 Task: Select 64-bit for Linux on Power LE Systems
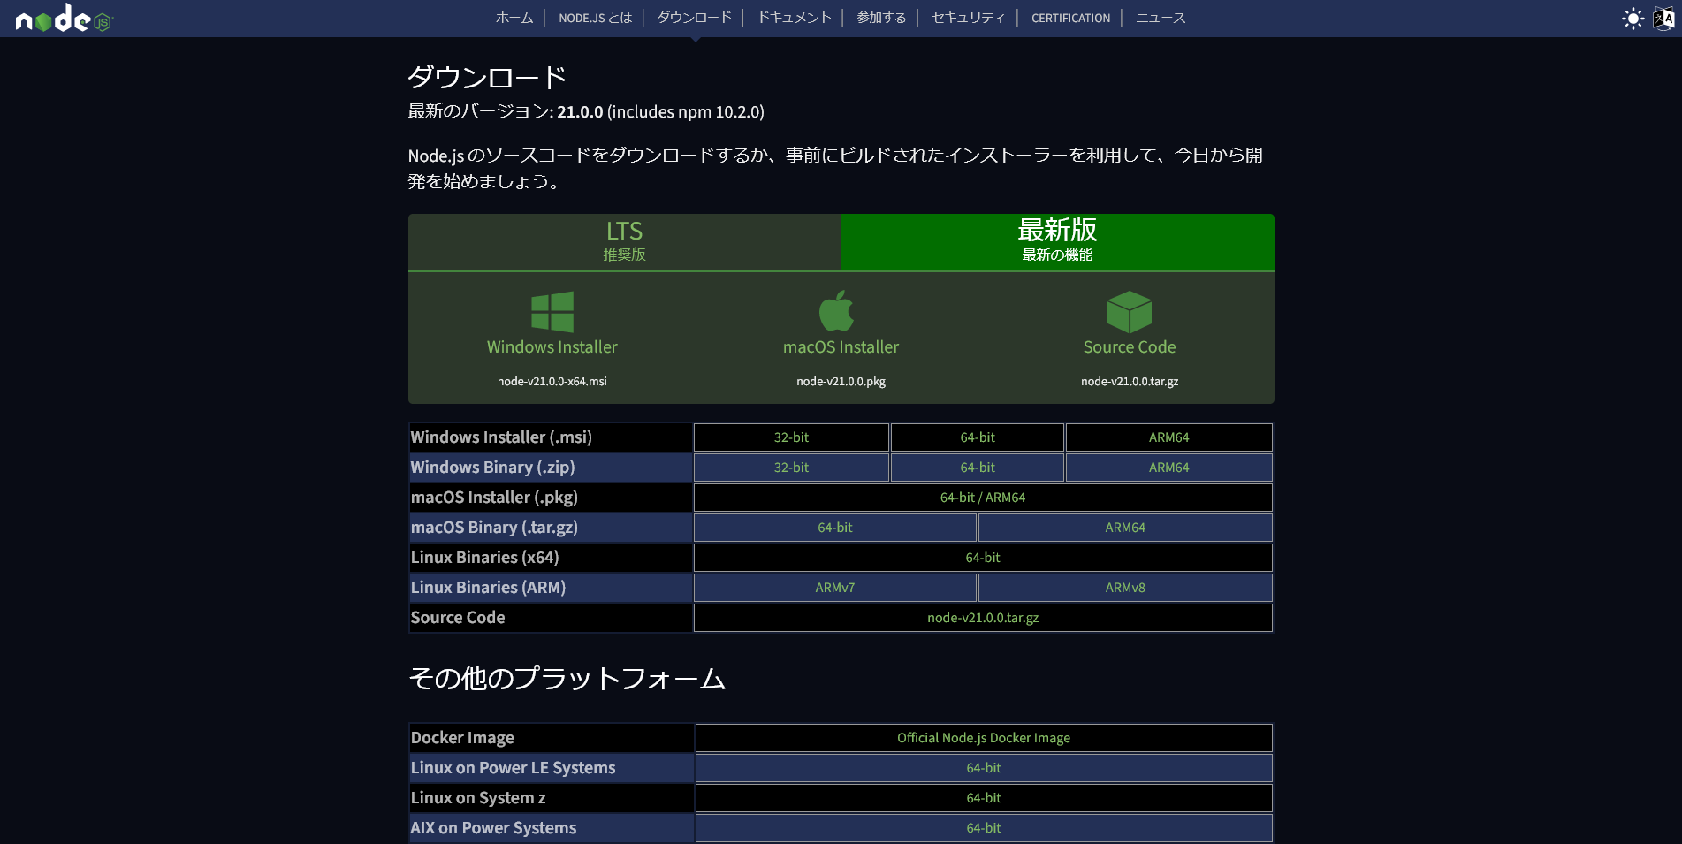pyautogui.click(x=984, y=768)
